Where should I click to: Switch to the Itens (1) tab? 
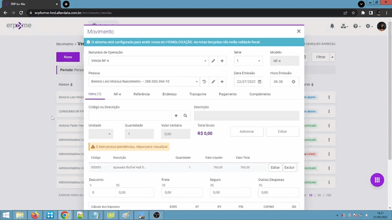(x=95, y=94)
